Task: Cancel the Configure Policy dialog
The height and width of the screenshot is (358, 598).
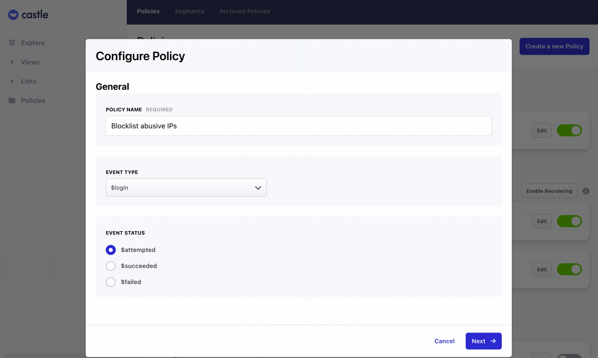Action: coord(444,341)
